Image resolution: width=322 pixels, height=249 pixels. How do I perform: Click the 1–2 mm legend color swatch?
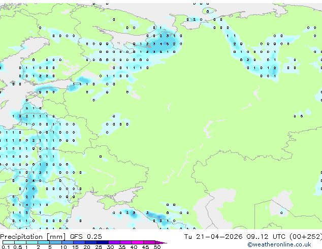click(32, 242)
